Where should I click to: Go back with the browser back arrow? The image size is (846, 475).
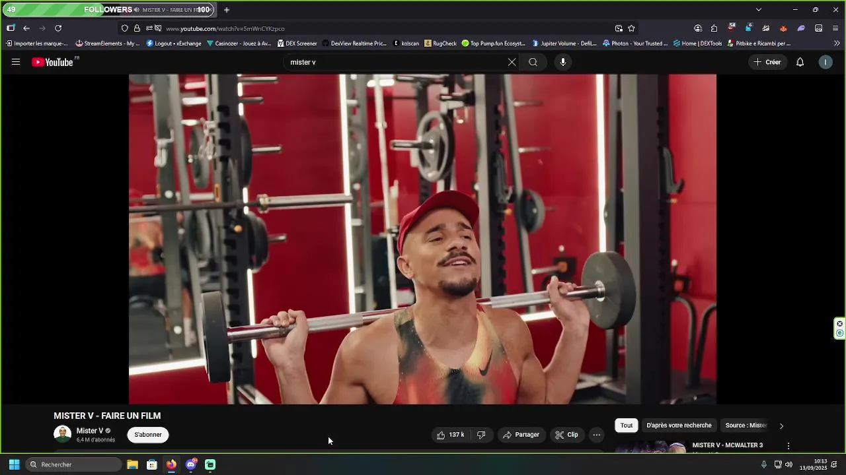(26, 28)
